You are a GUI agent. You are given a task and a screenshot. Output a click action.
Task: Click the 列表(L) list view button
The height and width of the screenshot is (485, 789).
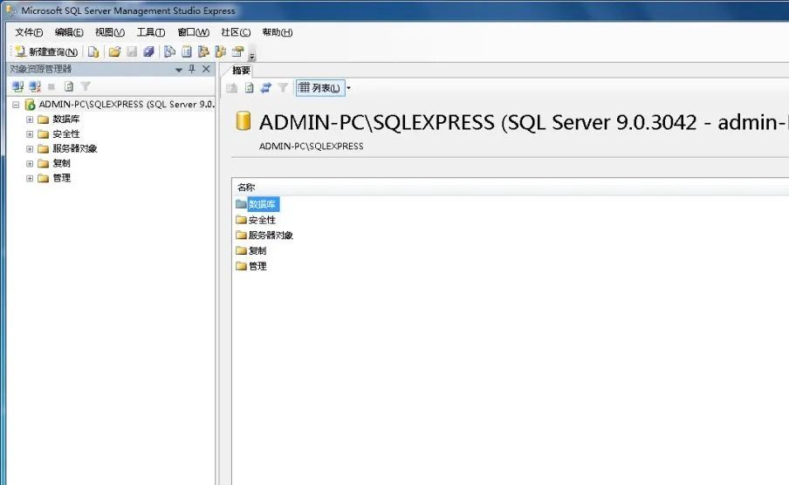320,88
